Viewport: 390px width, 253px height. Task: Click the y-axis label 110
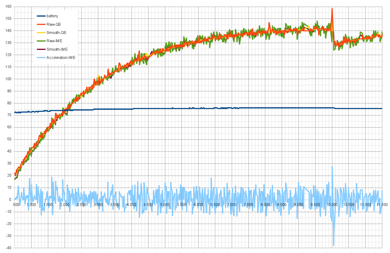click(8, 67)
